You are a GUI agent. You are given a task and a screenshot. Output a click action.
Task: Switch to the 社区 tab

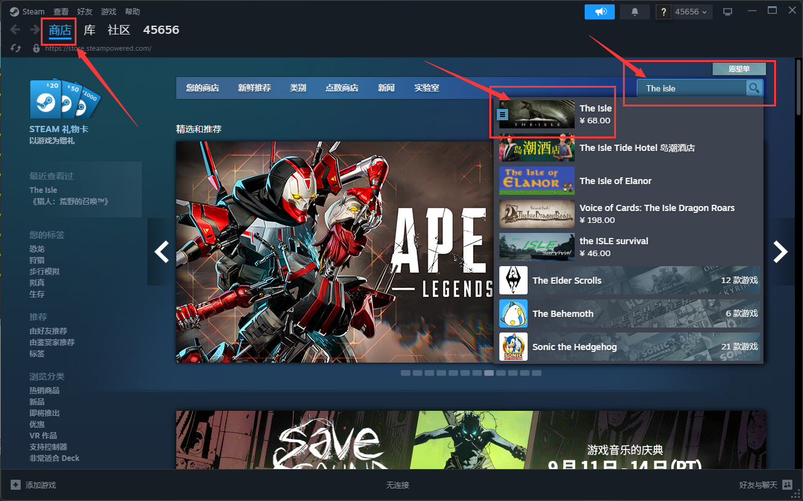click(x=119, y=30)
